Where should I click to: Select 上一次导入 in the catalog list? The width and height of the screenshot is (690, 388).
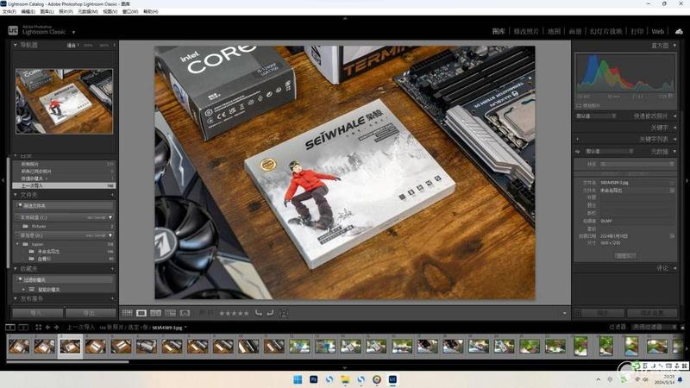click(64, 185)
